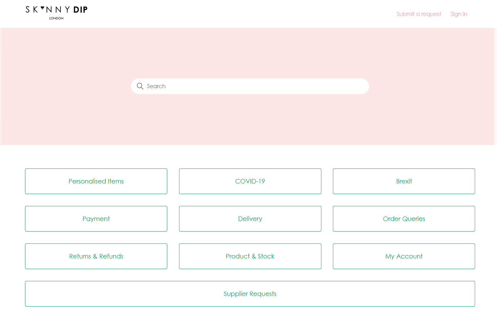497x325 pixels.
Task: Go to the Payment category
Action: 96,219
